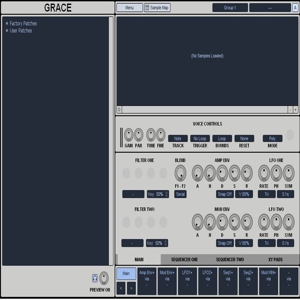The image size is (300, 300).
Task: Toggle Amp Env Snap Off button
Action: [225, 194]
